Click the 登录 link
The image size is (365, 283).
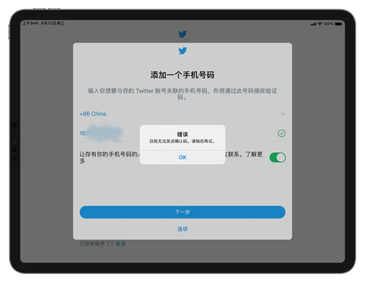pos(120,244)
